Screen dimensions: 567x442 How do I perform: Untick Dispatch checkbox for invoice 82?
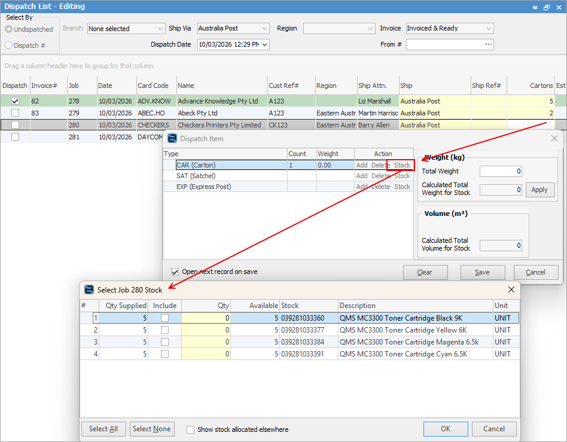coord(15,101)
